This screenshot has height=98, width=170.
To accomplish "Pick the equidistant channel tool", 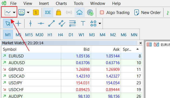I will tap(62, 23).
